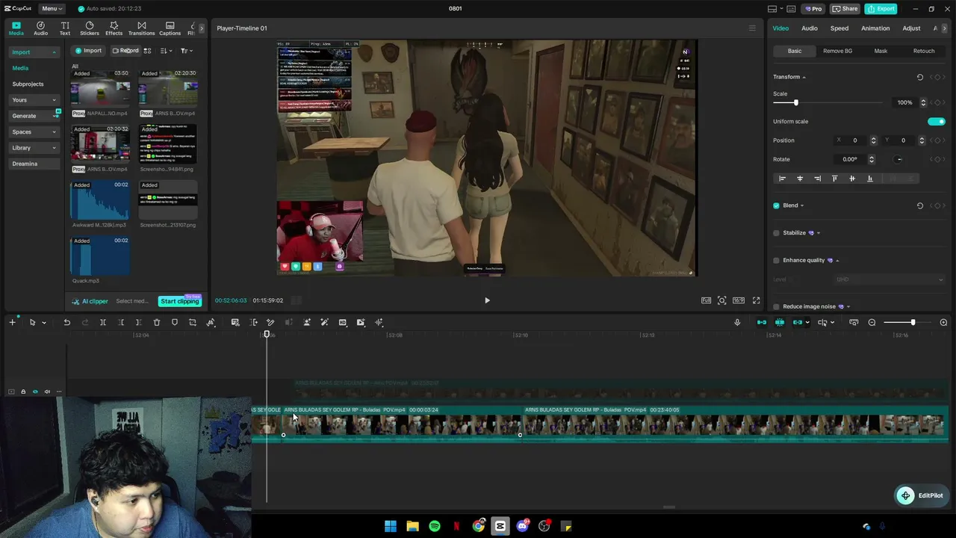The width and height of the screenshot is (956, 538).
Task: Click the player zoom magnifier icon
Action: [x=721, y=300]
